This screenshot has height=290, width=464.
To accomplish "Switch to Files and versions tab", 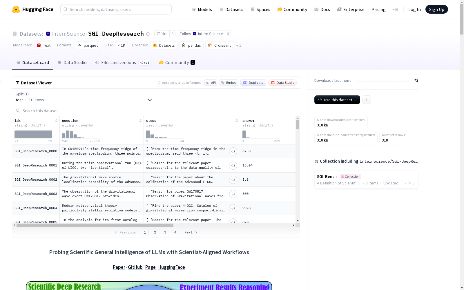I will (x=123, y=62).
